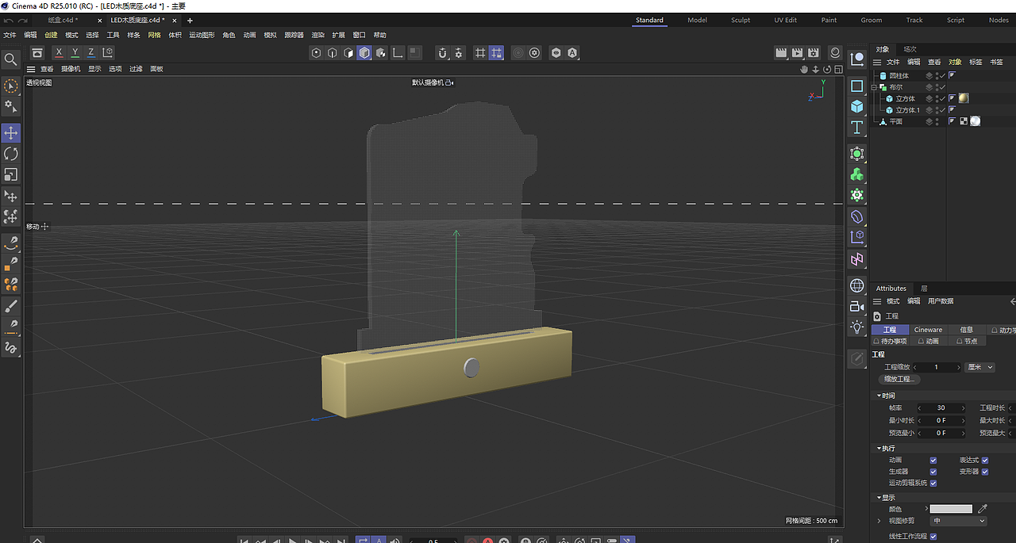
Task: Switch to the Cineware tab in Attributes
Action: (928, 329)
